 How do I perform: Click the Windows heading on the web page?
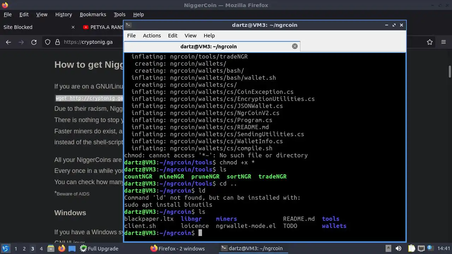[70, 213]
